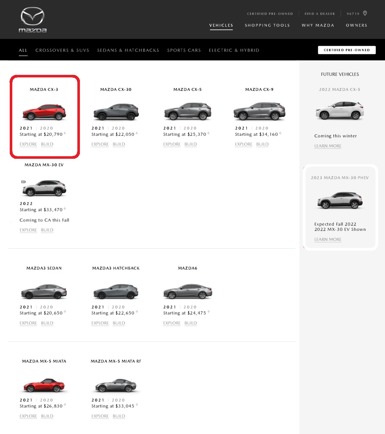Click the Mazda3 Sedan image
Image resolution: width=385 pixels, height=434 pixels.
click(x=44, y=292)
